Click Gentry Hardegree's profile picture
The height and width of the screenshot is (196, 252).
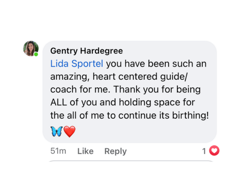31,48
